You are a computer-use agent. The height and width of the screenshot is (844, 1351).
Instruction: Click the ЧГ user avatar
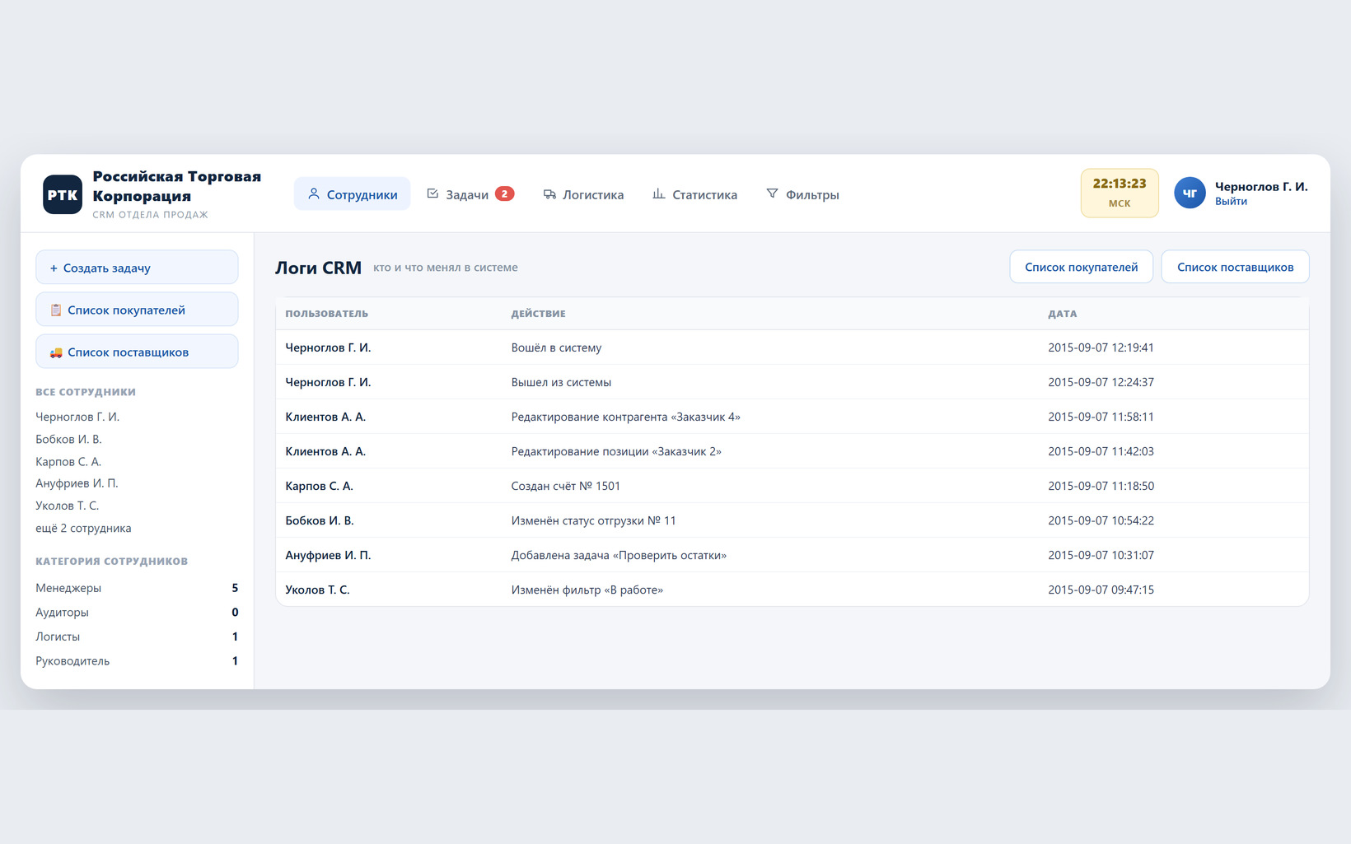pos(1190,194)
